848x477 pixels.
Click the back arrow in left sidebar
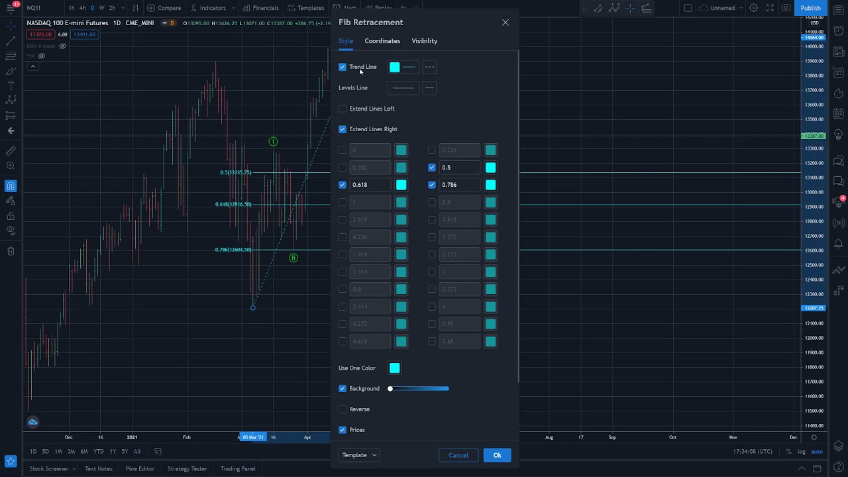tap(11, 131)
